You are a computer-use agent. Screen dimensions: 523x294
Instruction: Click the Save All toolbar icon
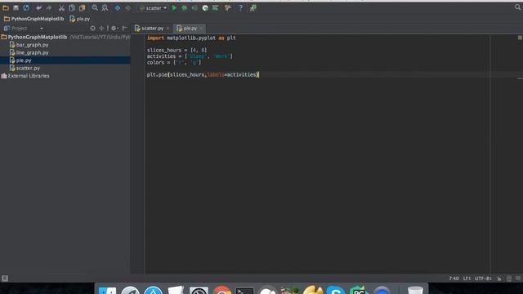(x=16, y=7)
